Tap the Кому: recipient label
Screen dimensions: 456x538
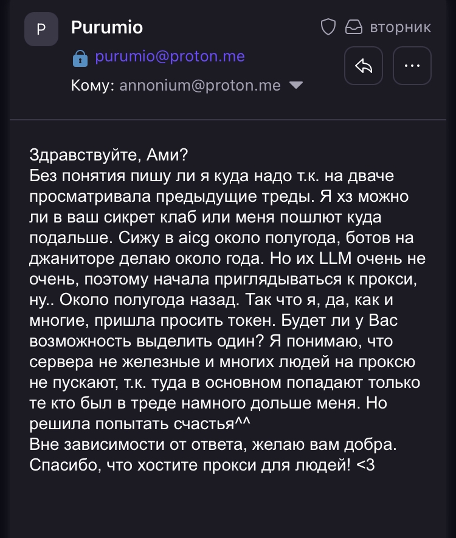(x=92, y=86)
